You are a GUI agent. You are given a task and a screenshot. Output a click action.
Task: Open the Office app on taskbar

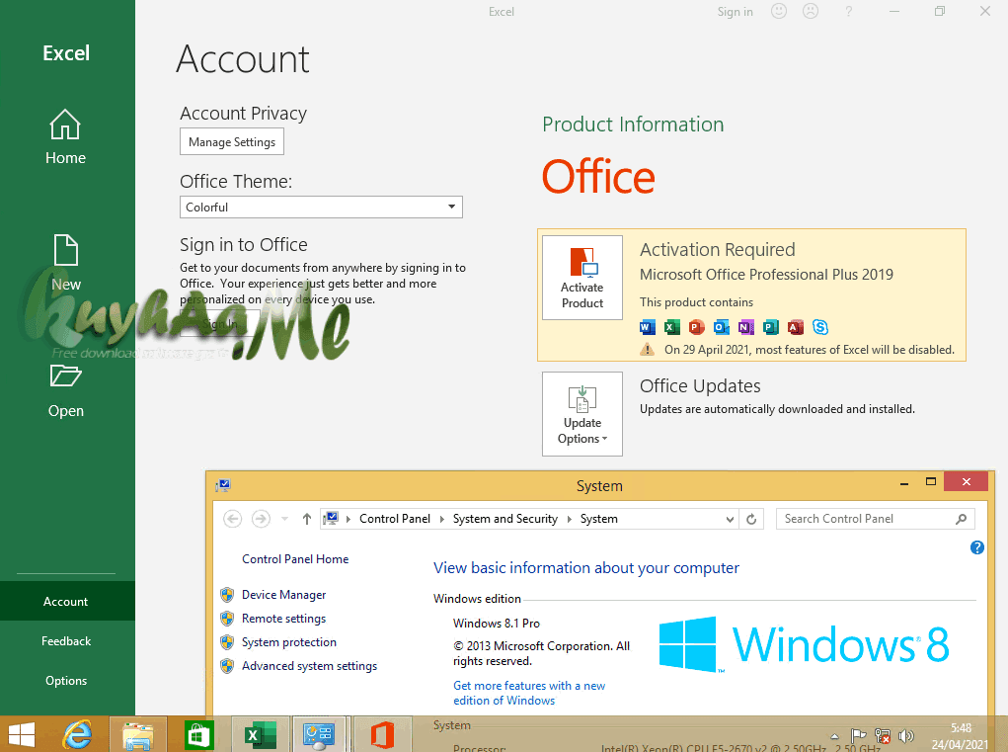click(x=382, y=734)
